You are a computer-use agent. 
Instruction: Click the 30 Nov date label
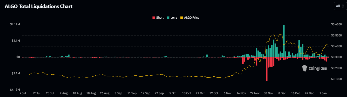[x=268, y=93]
